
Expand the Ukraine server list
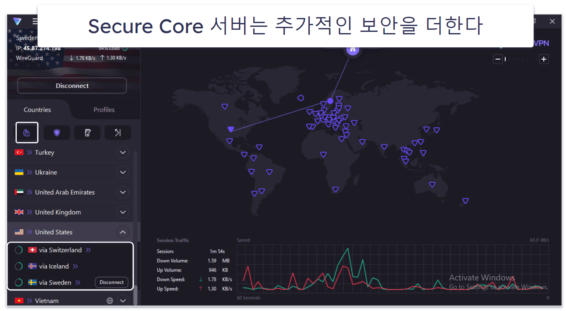click(123, 172)
